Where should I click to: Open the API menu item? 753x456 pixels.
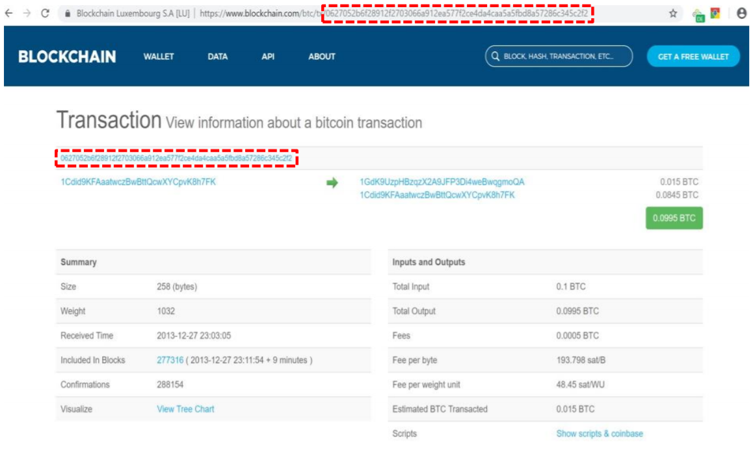point(268,57)
